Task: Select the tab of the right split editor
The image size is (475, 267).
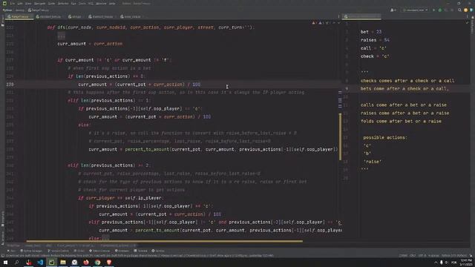Action: pos(361,16)
